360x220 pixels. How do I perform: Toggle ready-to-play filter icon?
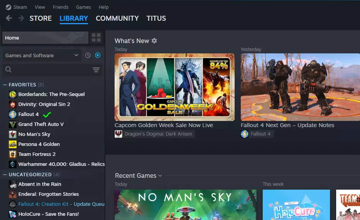point(98,55)
